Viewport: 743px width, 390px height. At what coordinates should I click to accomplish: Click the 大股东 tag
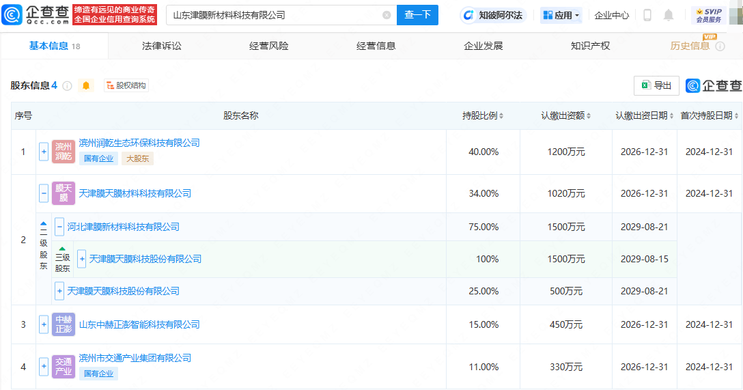pos(137,158)
